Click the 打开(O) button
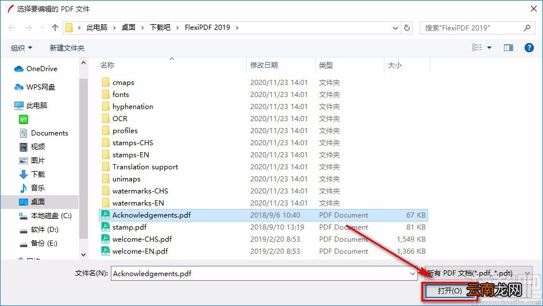This screenshot has width=543, height=306. coord(449,290)
